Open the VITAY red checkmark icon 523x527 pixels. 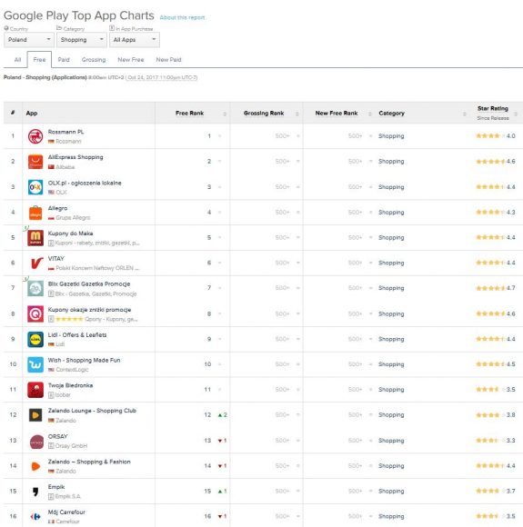click(35, 263)
